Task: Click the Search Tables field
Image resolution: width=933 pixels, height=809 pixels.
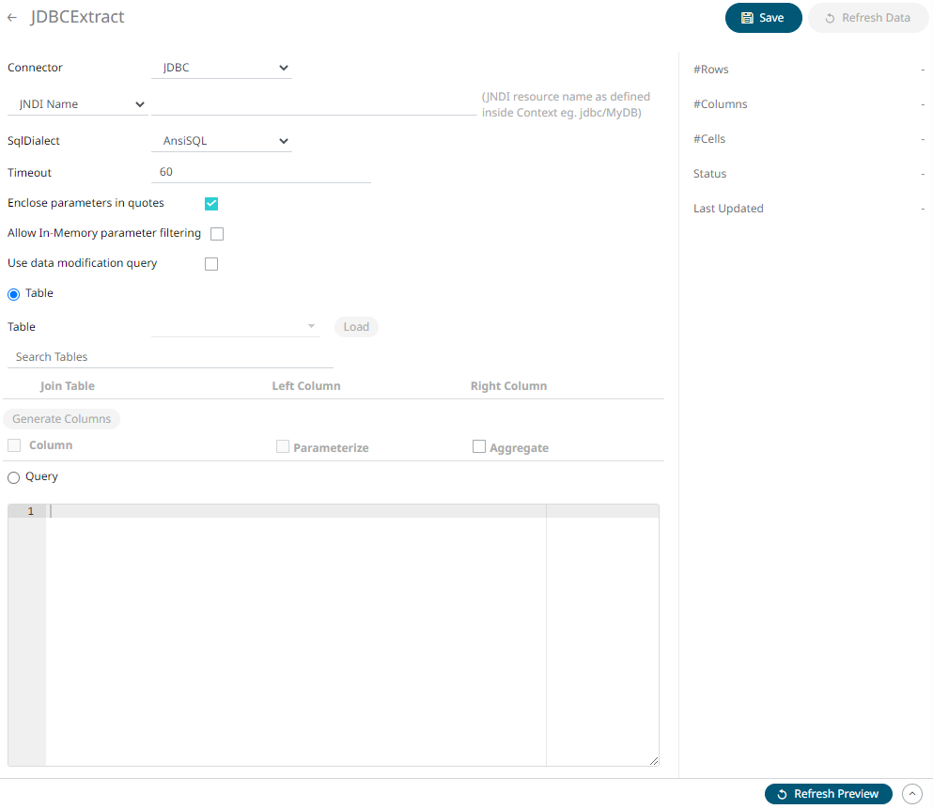Action: pyautogui.click(x=170, y=357)
